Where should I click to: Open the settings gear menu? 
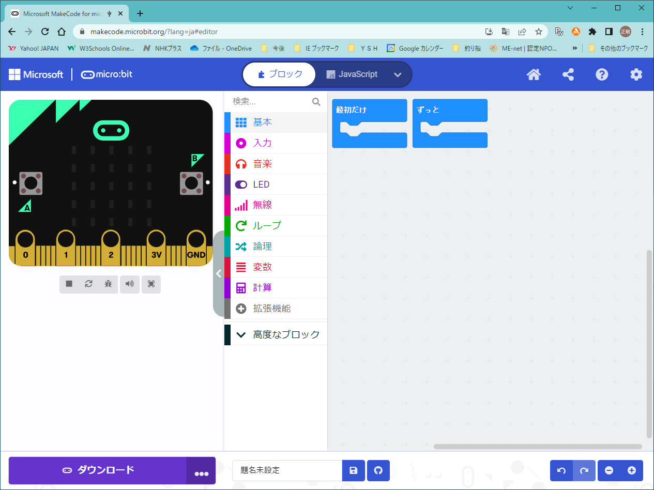(636, 74)
